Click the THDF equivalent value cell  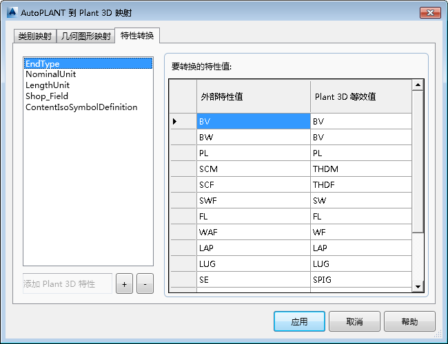(361, 184)
